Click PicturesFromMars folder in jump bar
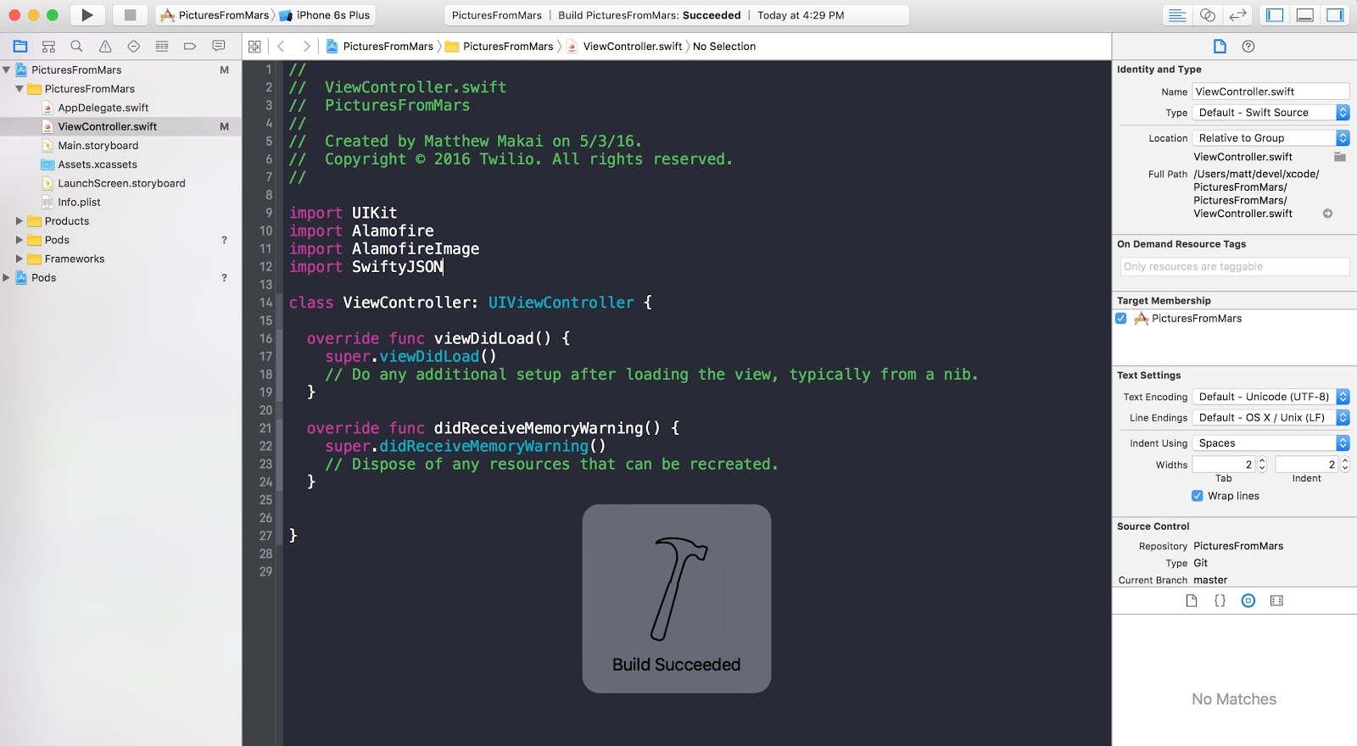The width and height of the screenshot is (1357, 746). pos(500,47)
